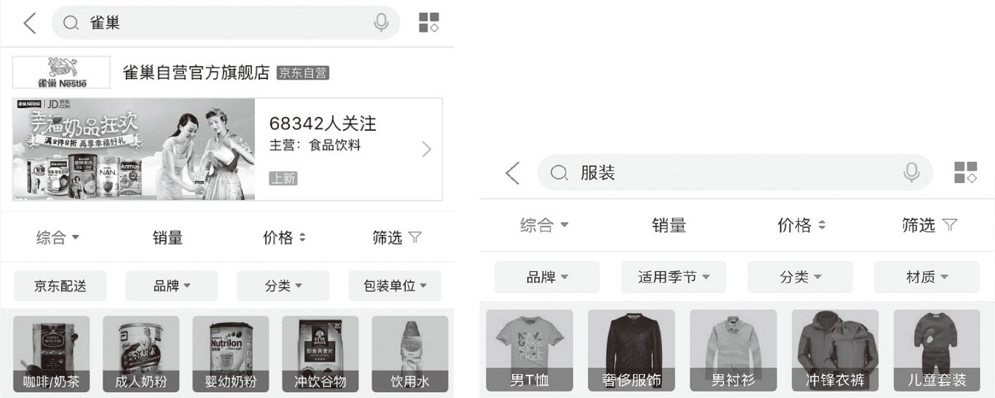This screenshot has height=398, width=995.
Task: Expand 品牌 dropdown in 服装 results
Action: click(x=547, y=277)
